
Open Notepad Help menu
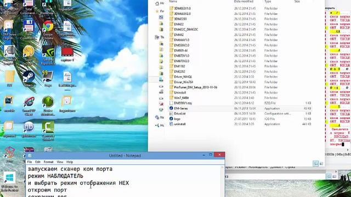coord(70,162)
